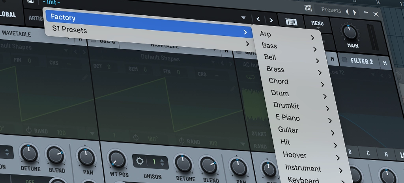
Task: Open the preset name dropdown triangle
Action: (243, 18)
